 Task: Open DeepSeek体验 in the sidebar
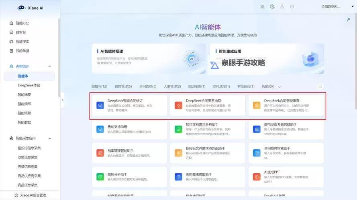click(x=29, y=85)
